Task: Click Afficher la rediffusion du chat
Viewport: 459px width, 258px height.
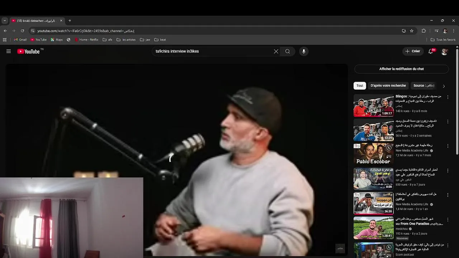Action: (401, 69)
